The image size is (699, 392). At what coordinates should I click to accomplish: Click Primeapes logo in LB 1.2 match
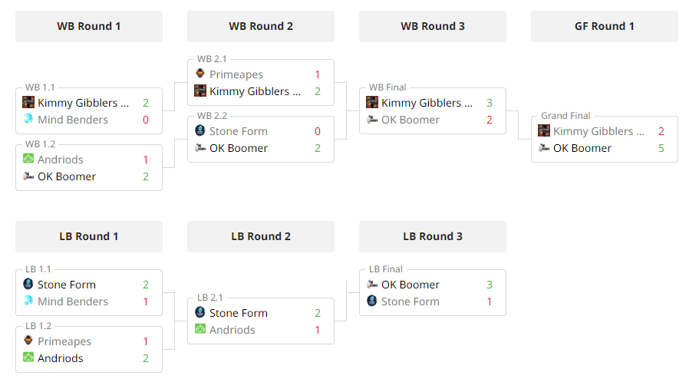pos(28,341)
